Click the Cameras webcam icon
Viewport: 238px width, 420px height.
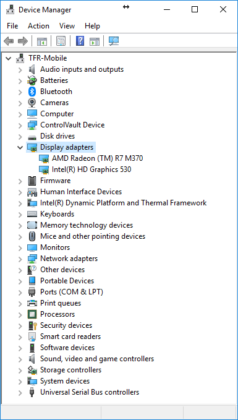point(32,103)
